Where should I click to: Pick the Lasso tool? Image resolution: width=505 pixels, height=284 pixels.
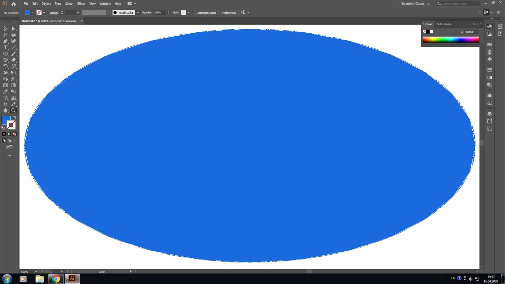[x=13, y=35]
